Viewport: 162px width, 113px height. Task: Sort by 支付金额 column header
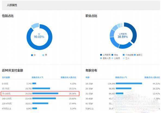(6, 77)
